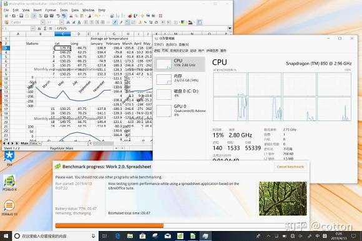Open Microsoft Store from taskbar

click(142, 236)
